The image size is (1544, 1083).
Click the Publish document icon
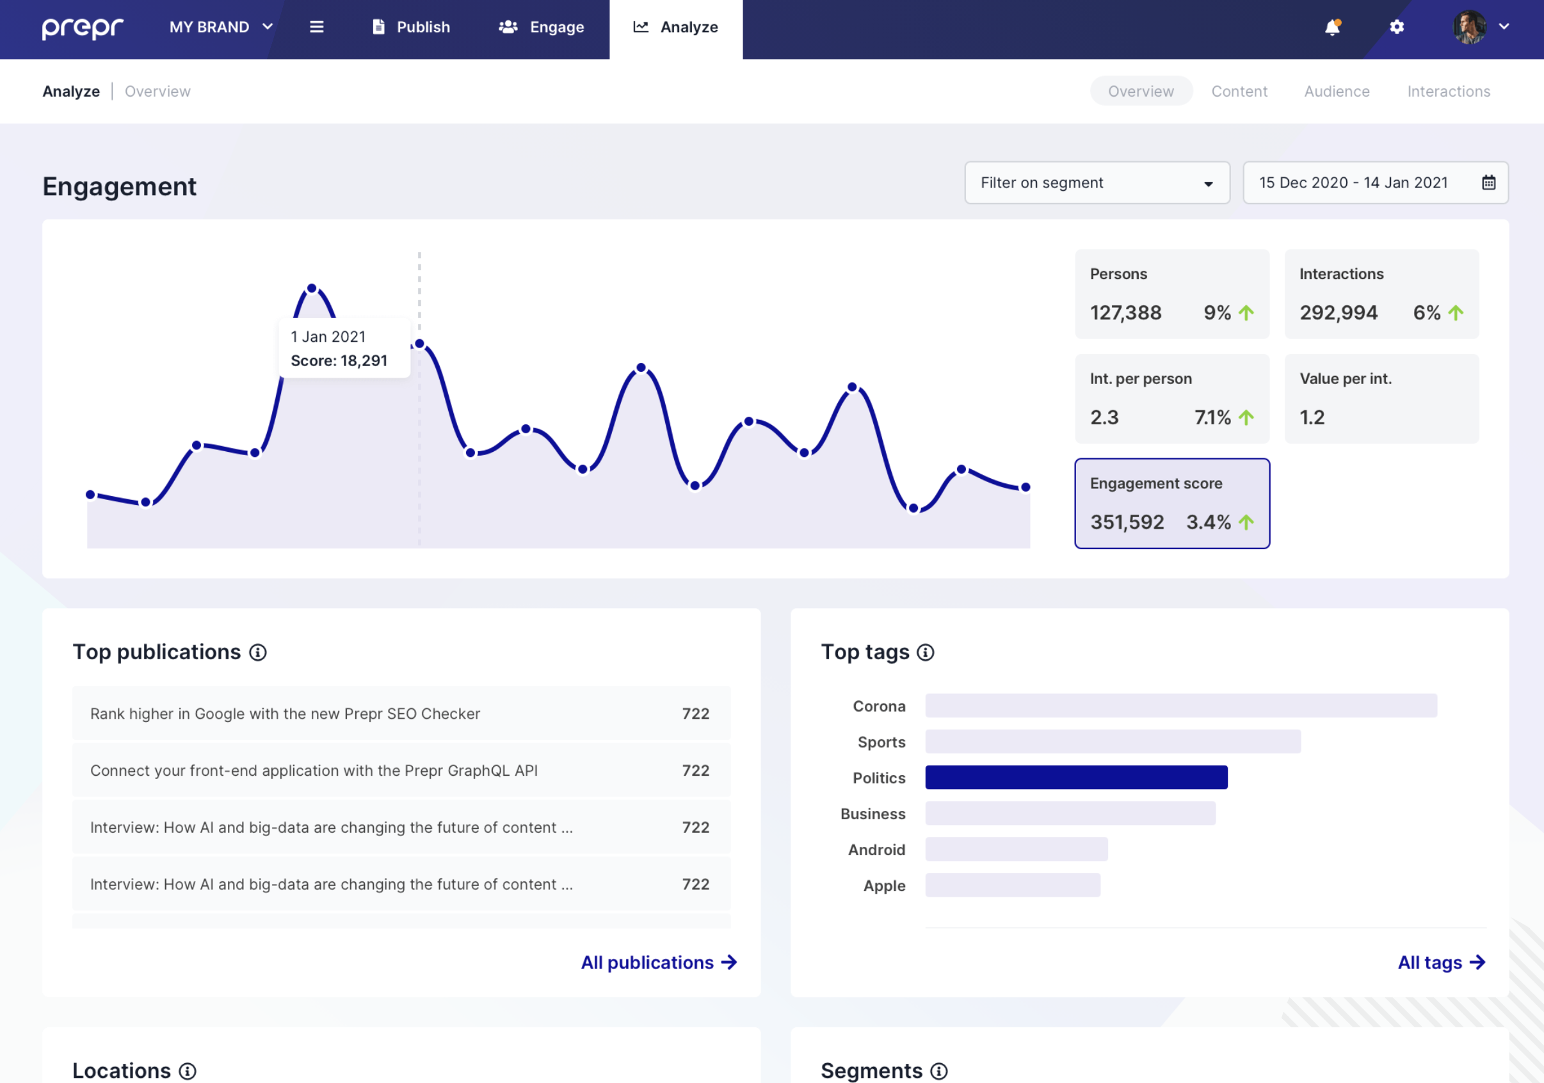click(378, 26)
